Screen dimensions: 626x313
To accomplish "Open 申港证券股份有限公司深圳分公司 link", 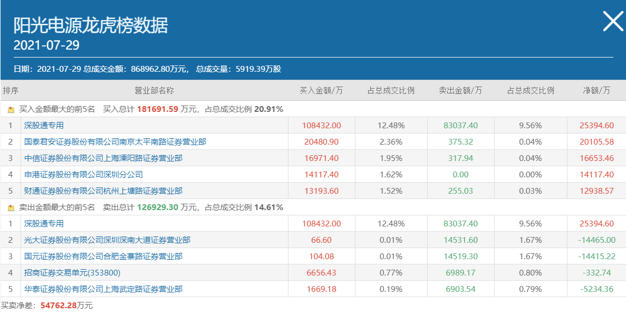I will pos(83,175).
